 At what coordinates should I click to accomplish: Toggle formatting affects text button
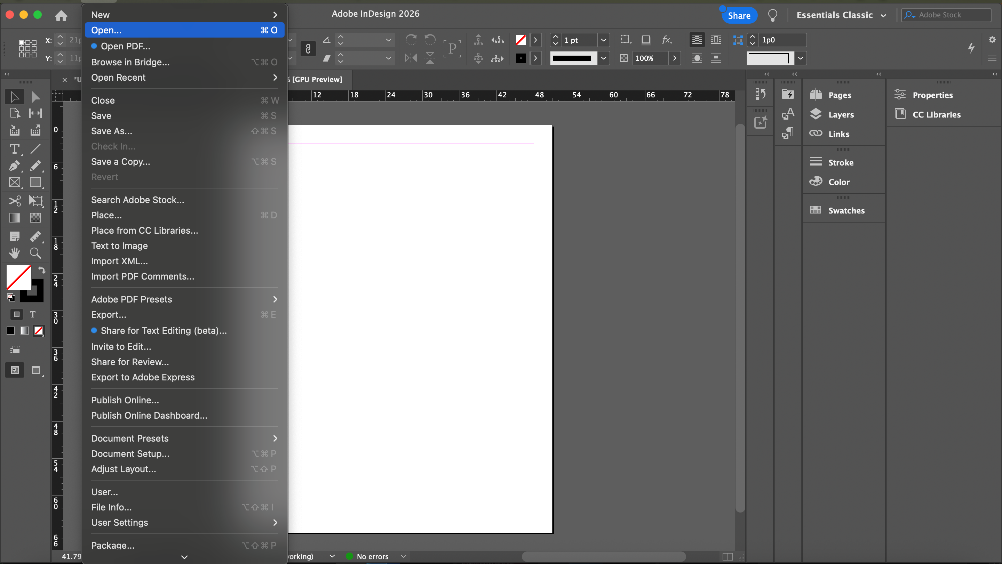tap(33, 314)
